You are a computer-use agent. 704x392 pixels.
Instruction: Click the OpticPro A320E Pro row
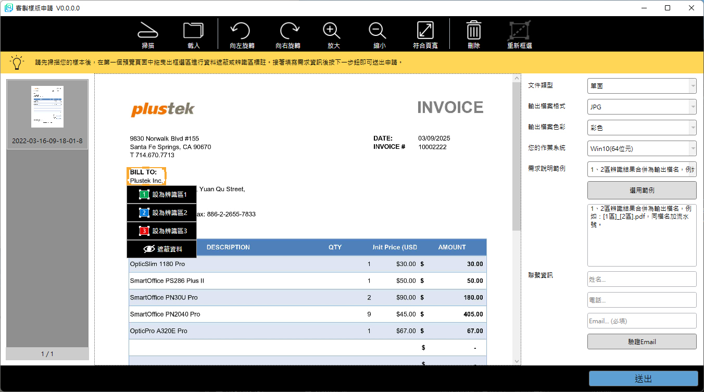[308, 331]
